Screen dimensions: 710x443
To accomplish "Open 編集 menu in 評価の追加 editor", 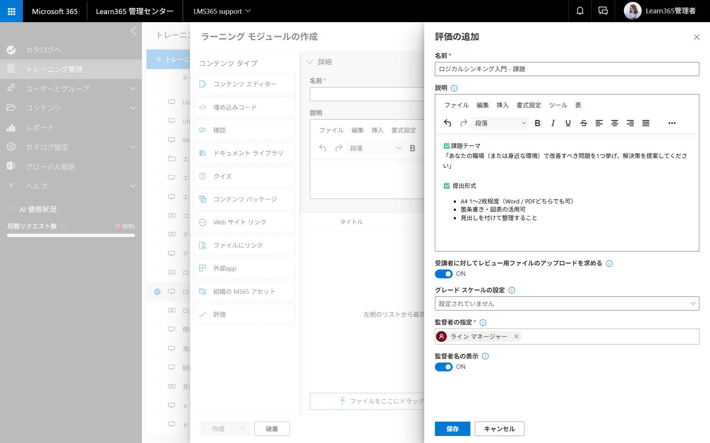I will [x=482, y=105].
